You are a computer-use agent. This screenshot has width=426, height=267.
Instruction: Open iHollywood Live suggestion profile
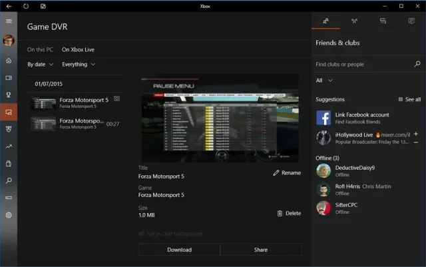[363, 138]
